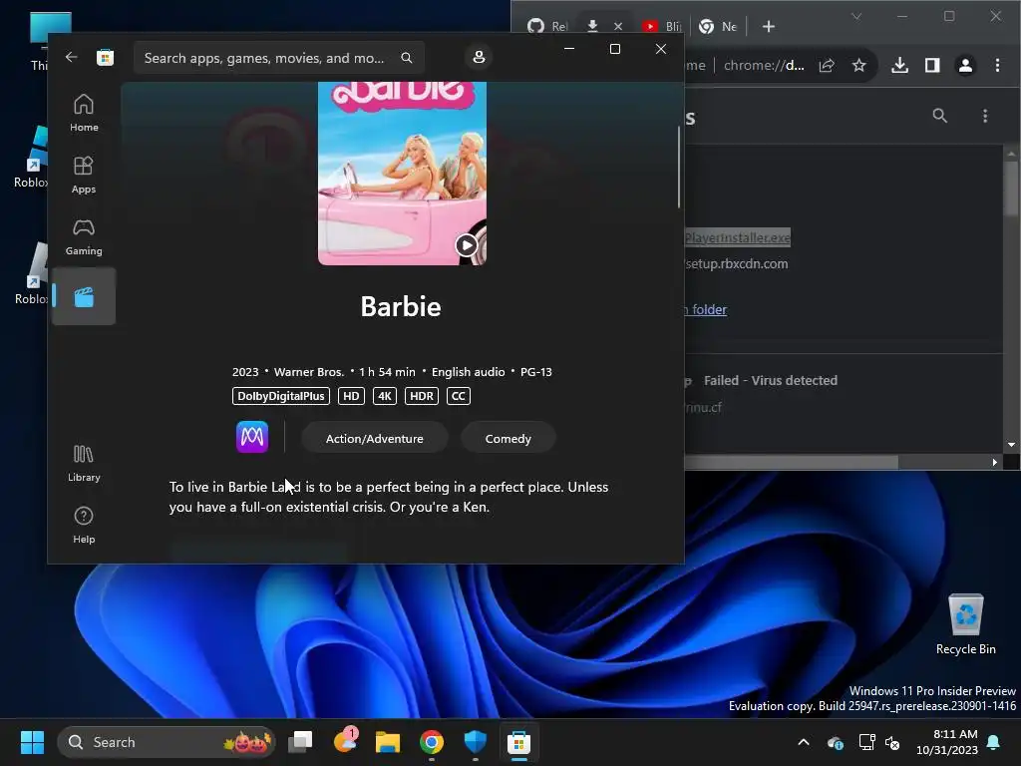Search downloads with magnifier icon in Chrome

pyautogui.click(x=939, y=116)
